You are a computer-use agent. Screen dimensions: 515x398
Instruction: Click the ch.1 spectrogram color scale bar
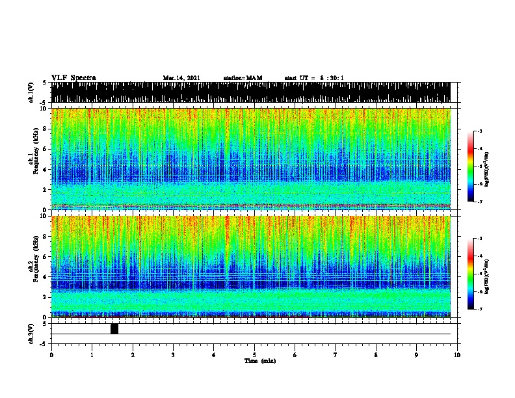[470, 166]
